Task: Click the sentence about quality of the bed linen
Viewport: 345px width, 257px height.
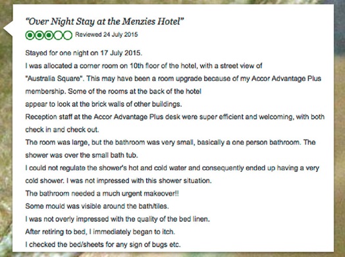Action: [117, 219]
